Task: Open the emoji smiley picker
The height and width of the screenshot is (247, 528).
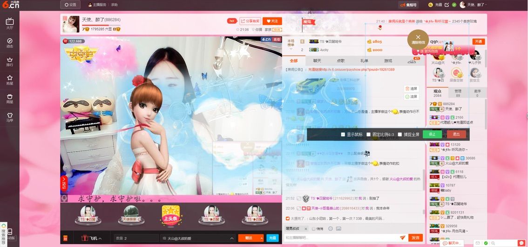Action: [330, 229]
